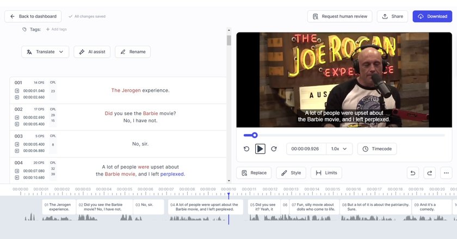Set start time icon for subtitle 003

tap(17, 144)
